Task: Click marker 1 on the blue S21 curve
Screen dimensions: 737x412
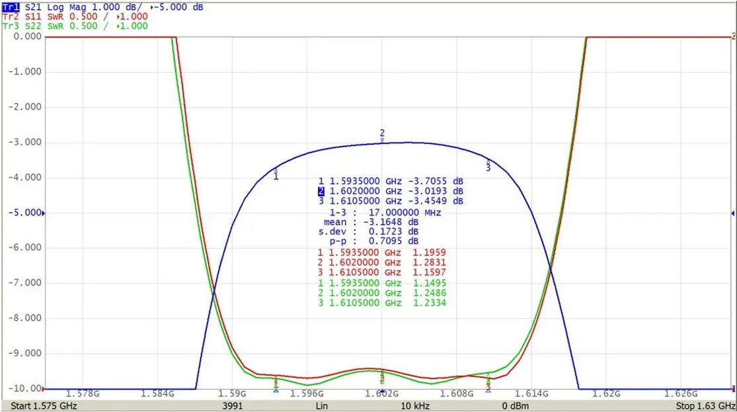Action: tap(276, 174)
